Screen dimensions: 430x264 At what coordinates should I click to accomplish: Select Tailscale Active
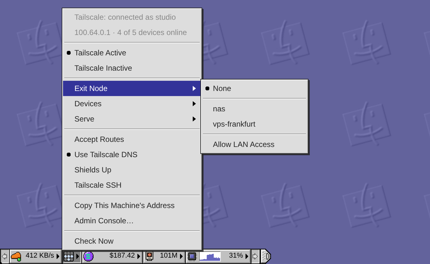132,53
